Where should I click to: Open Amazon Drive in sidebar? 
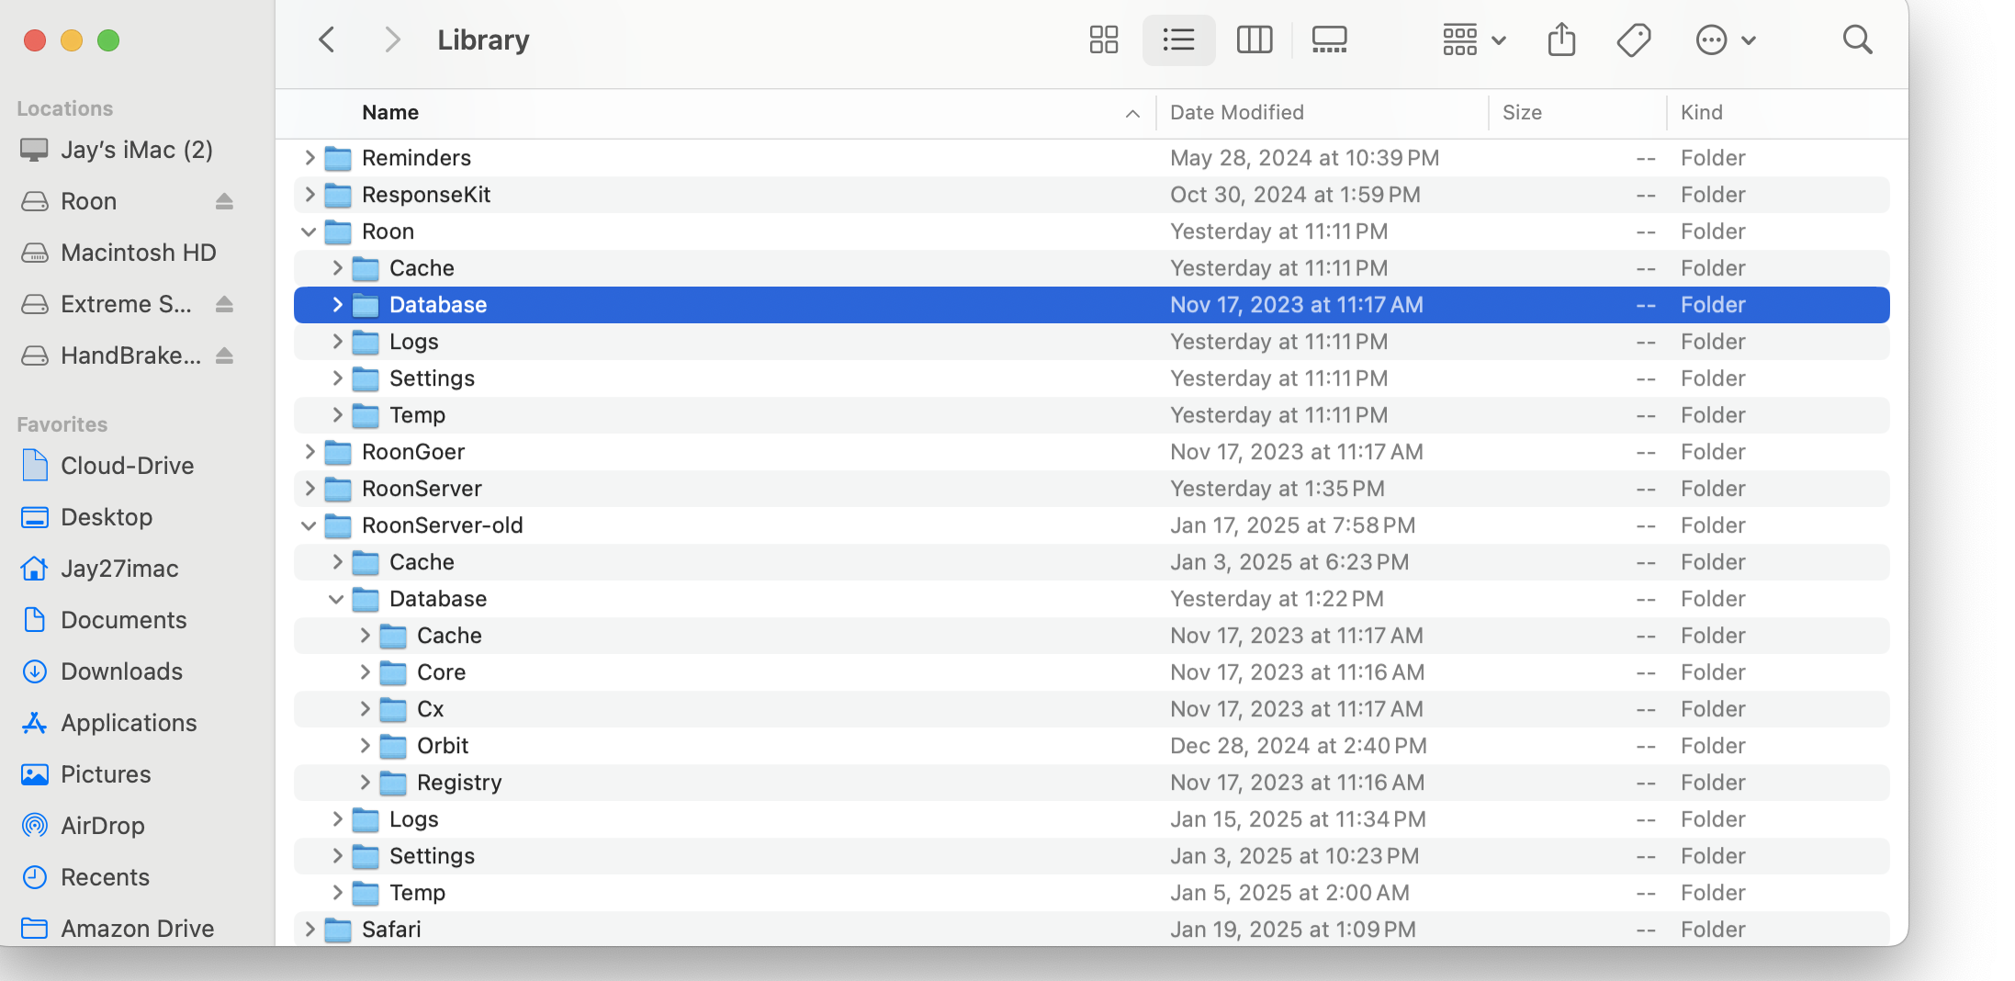click(x=119, y=929)
